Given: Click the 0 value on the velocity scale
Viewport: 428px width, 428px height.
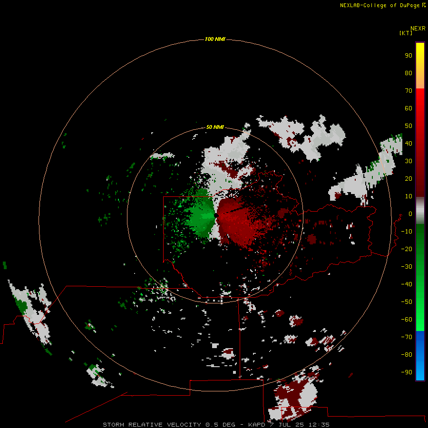Looking at the screenshot, I should click(x=410, y=214).
